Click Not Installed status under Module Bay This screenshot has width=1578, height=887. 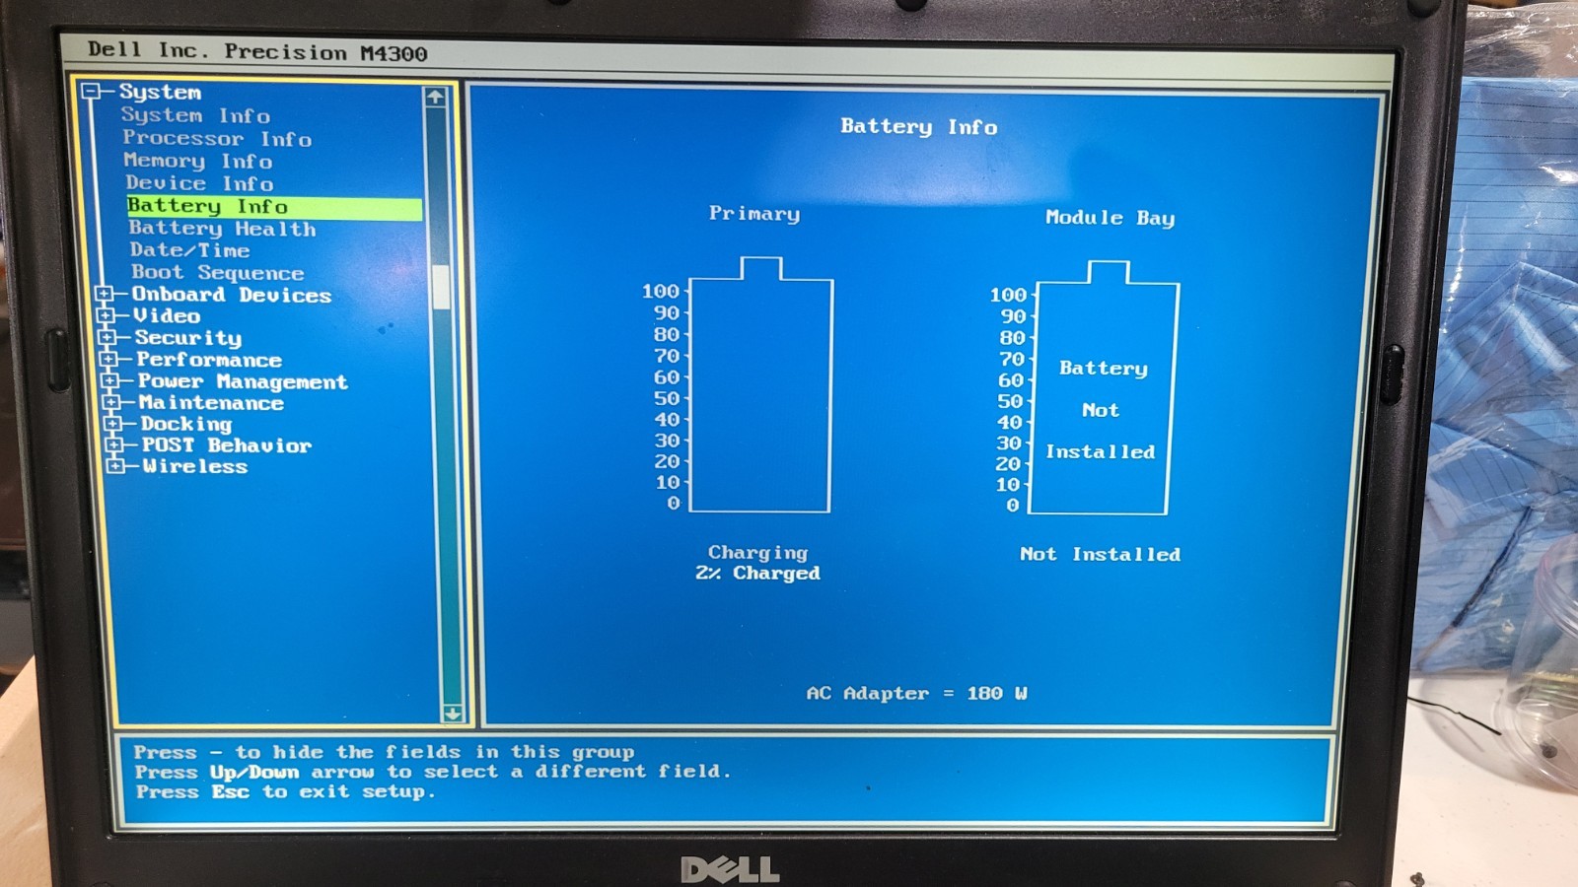[1101, 554]
